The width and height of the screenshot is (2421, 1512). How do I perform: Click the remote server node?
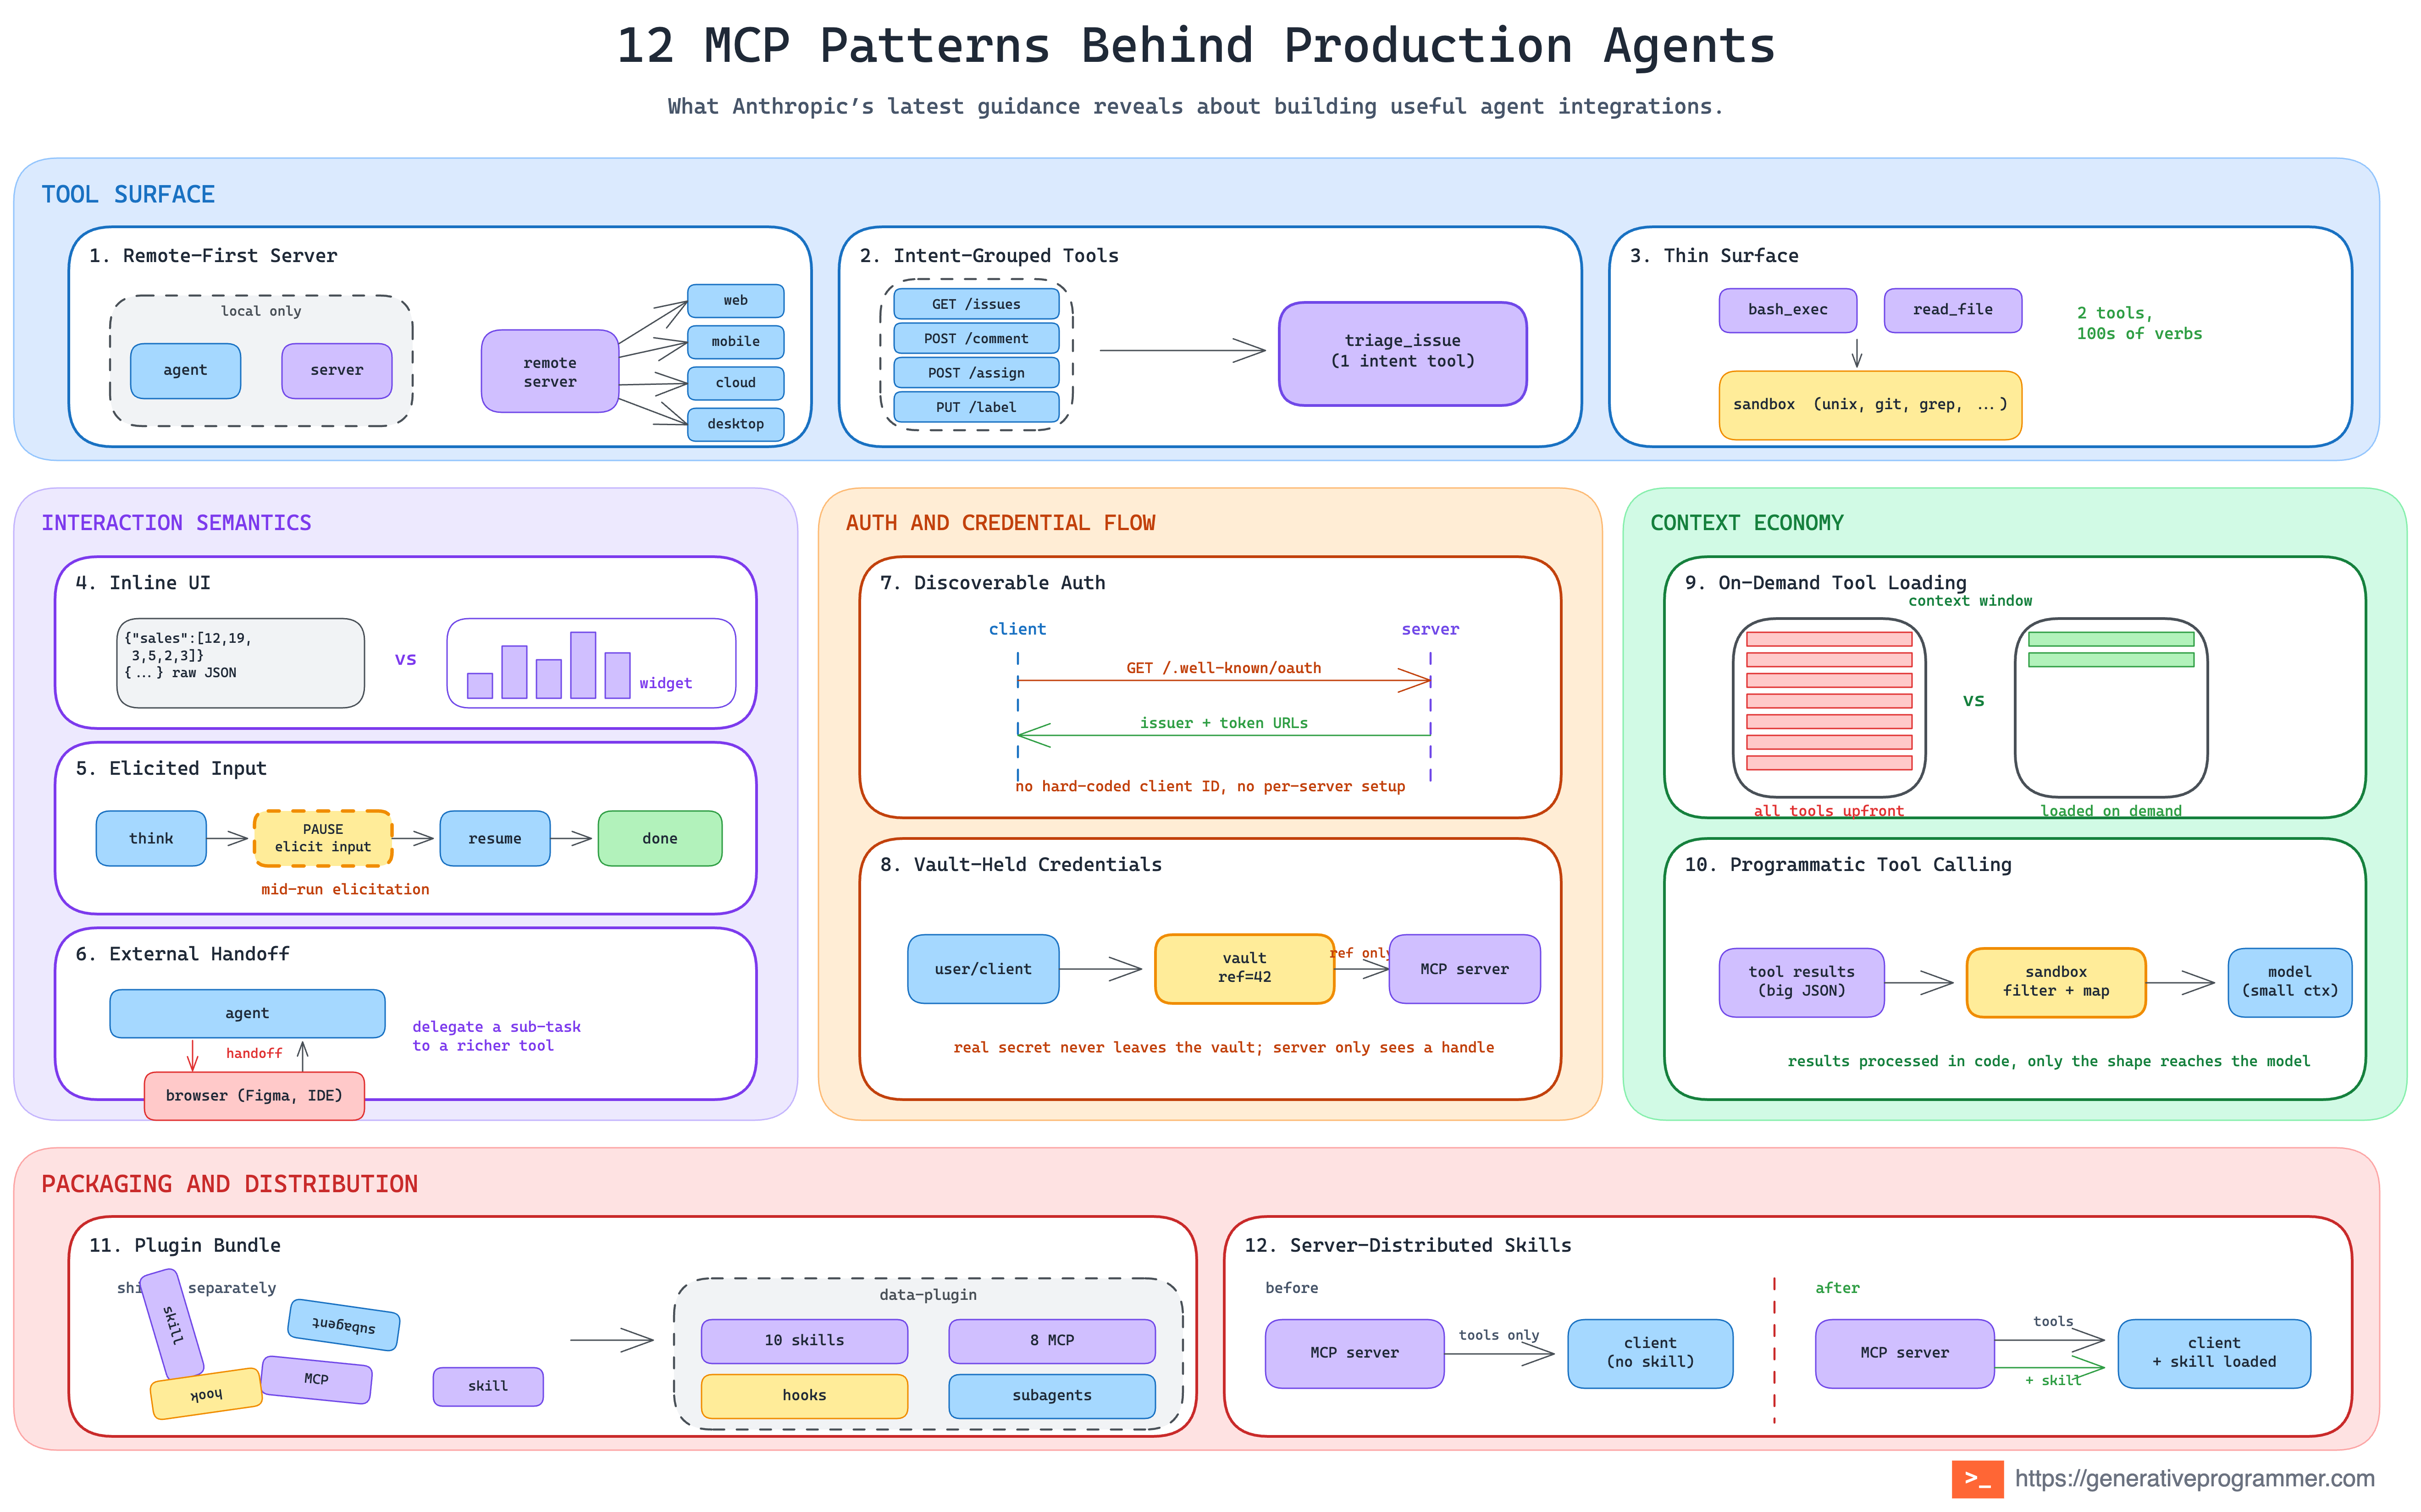(549, 371)
